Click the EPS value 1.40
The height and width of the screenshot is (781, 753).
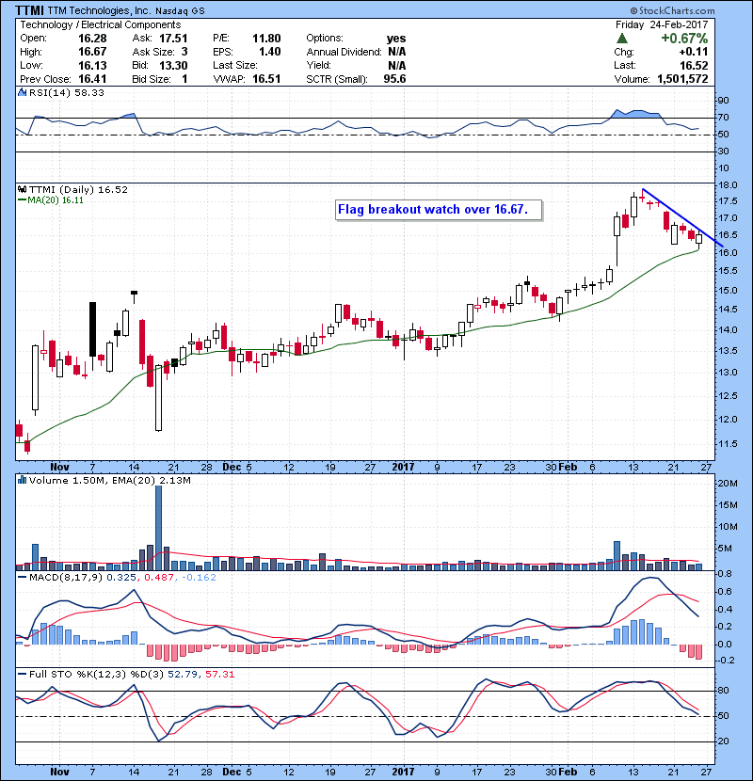(269, 52)
